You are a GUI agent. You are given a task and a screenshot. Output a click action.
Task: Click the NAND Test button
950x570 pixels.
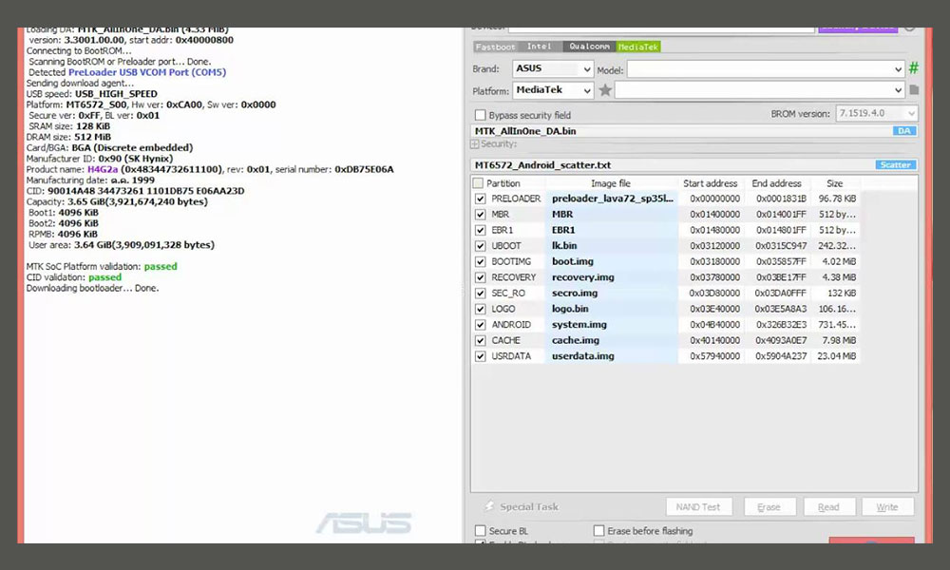tap(698, 507)
